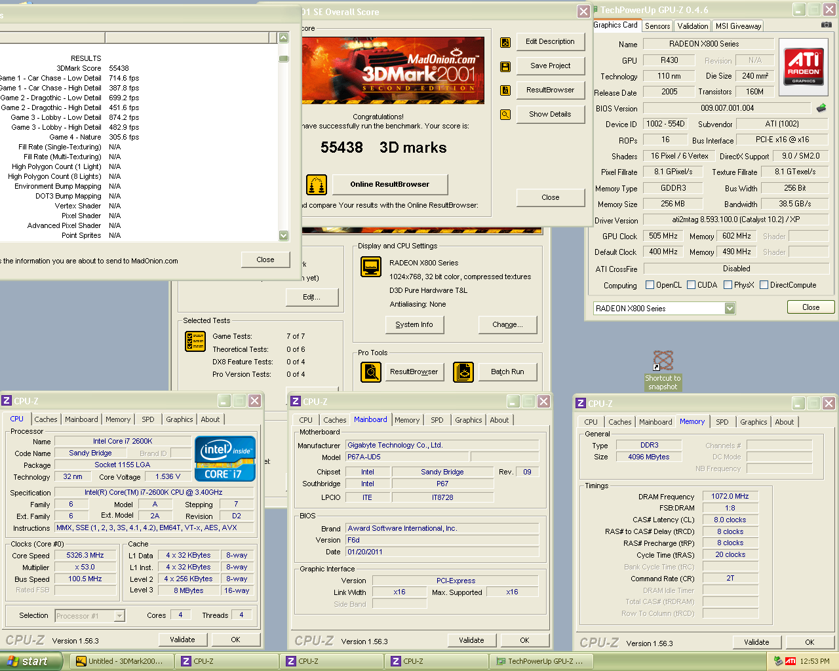This screenshot has width=839, height=671.
Task: Click the Display and CPU Settings monitor icon
Action: click(x=371, y=267)
